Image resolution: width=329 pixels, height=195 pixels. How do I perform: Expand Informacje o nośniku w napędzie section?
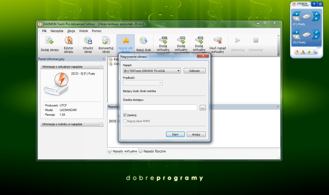101,124
